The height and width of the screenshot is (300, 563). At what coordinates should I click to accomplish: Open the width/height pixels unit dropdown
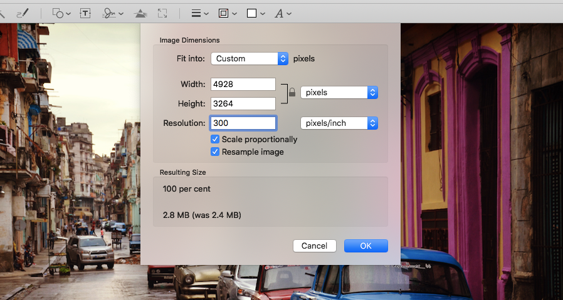[339, 92]
